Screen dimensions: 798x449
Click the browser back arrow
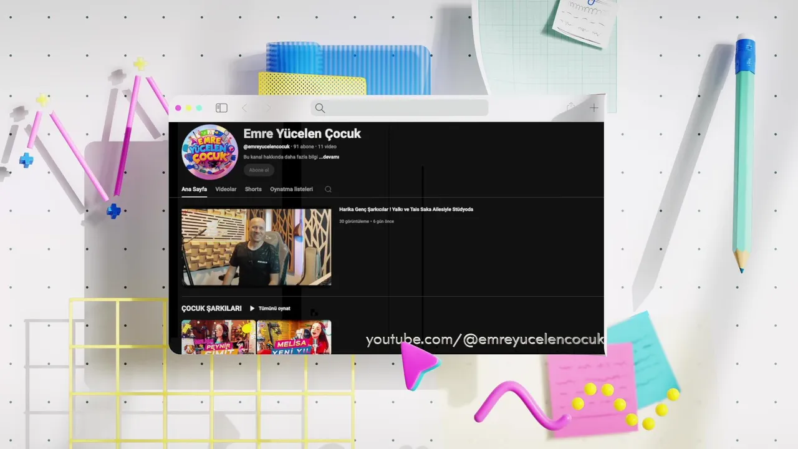pyautogui.click(x=244, y=108)
